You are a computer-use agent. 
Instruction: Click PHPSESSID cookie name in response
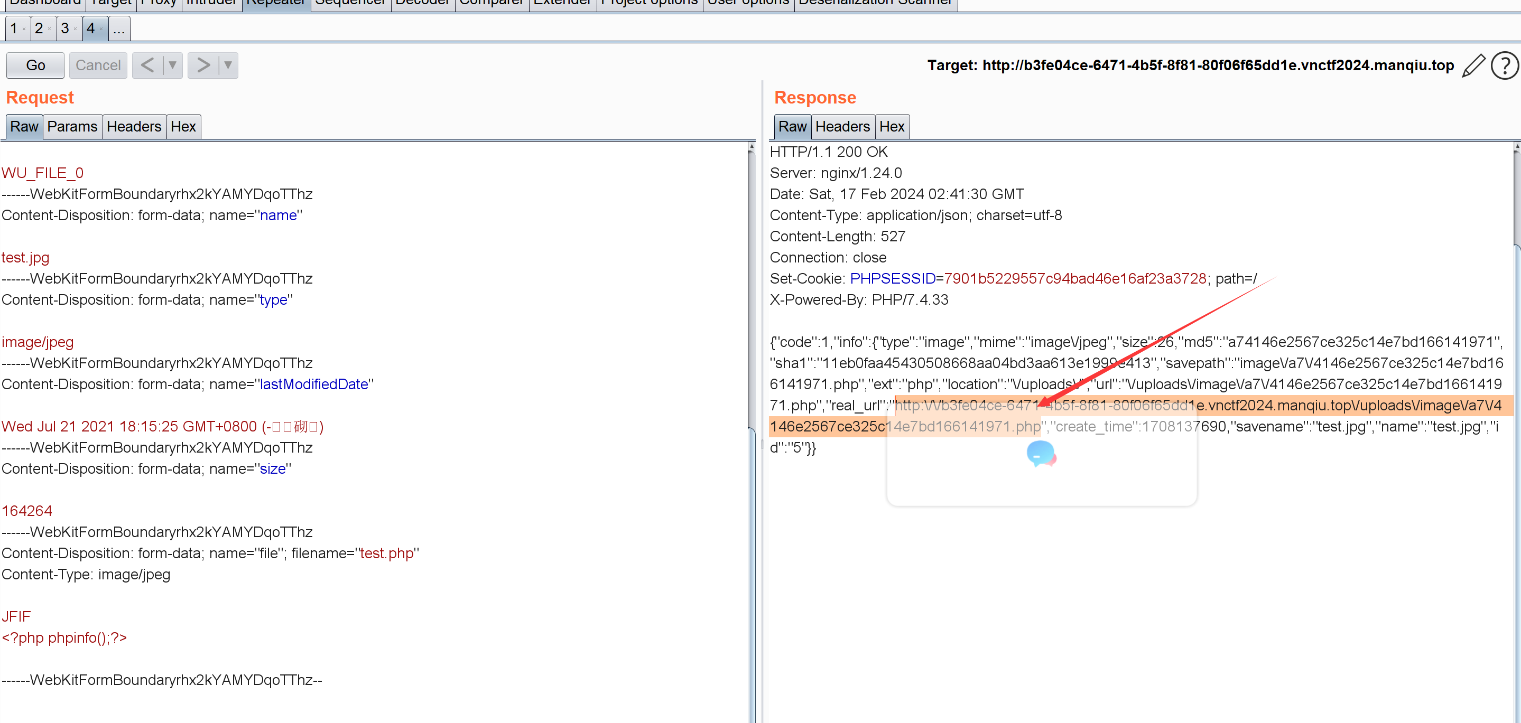(x=893, y=278)
